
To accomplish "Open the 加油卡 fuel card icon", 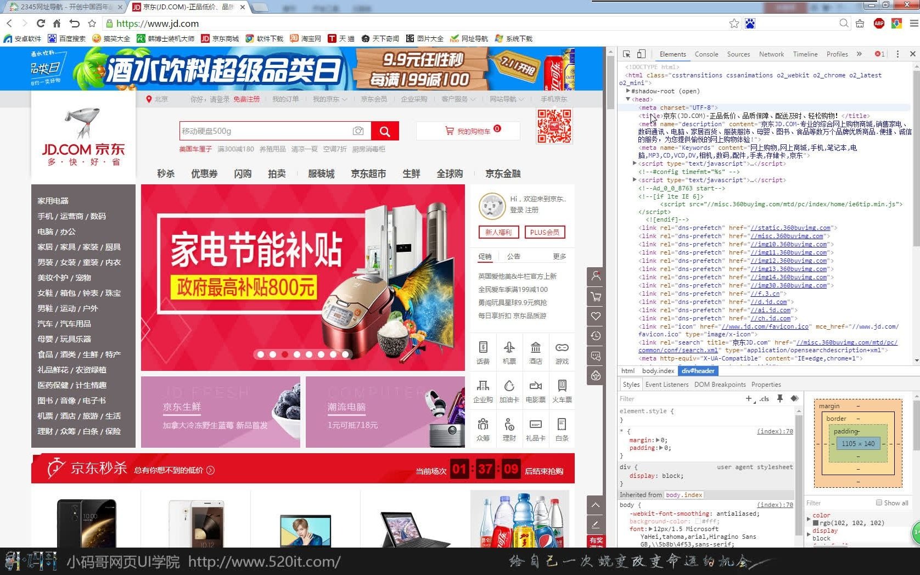I will [x=509, y=391].
